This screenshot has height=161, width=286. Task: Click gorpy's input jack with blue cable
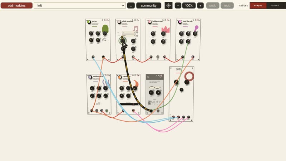[x=93, y=57]
